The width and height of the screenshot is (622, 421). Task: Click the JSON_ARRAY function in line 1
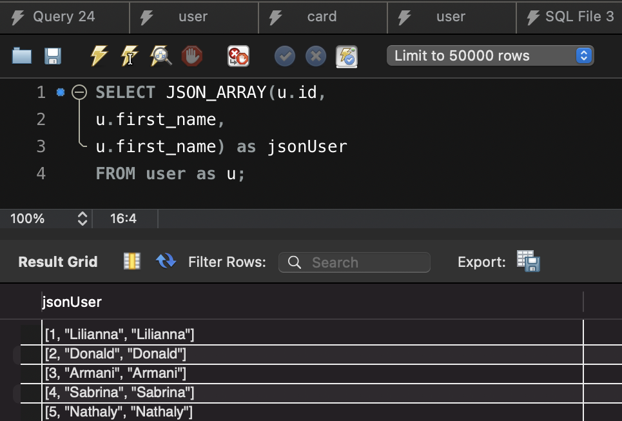click(216, 92)
